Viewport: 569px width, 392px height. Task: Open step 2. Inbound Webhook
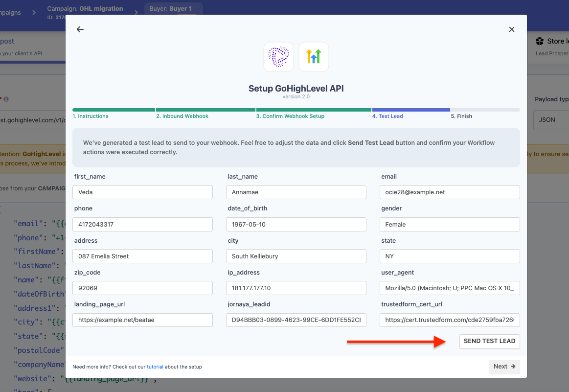pyautogui.click(x=182, y=116)
